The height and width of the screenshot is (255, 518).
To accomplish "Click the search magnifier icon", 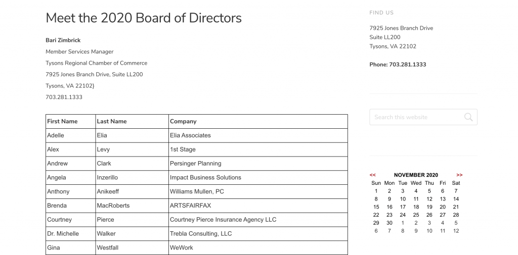I will click(x=468, y=117).
